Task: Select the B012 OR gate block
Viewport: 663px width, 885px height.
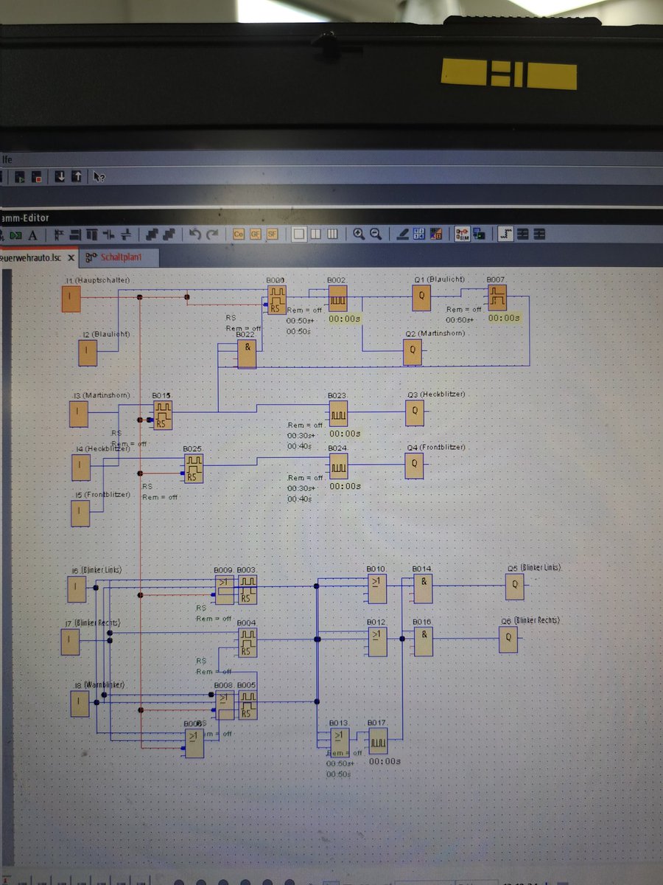Action: point(376,642)
